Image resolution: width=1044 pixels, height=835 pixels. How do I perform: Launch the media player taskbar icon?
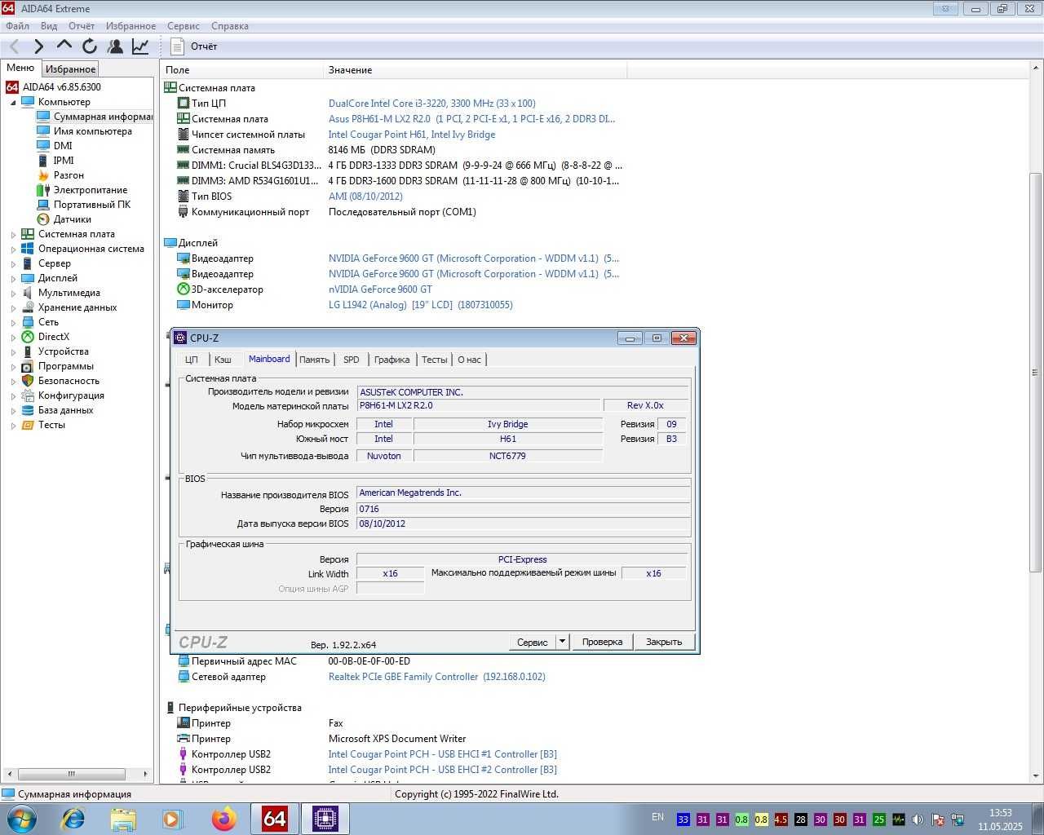[x=173, y=818]
